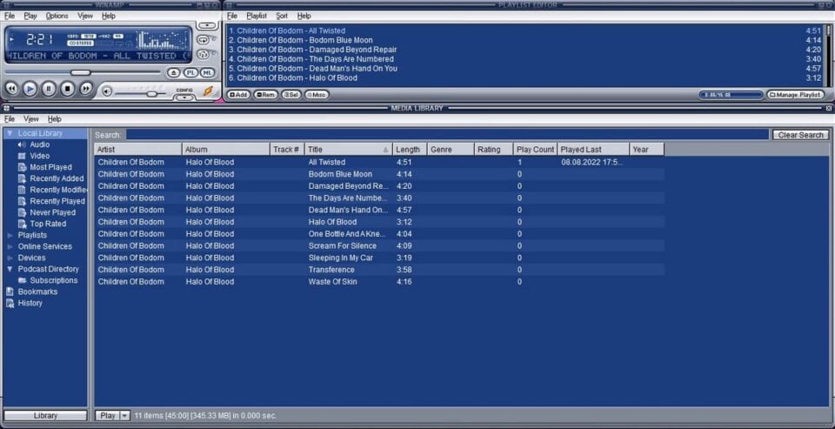Expand the Playlists tree node
Screen dimensions: 835x429
pyautogui.click(x=10, y=235)
